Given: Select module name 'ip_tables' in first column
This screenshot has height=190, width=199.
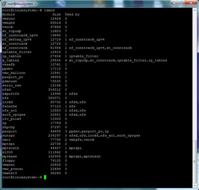Looking at the screenshot, I should 12,56.
